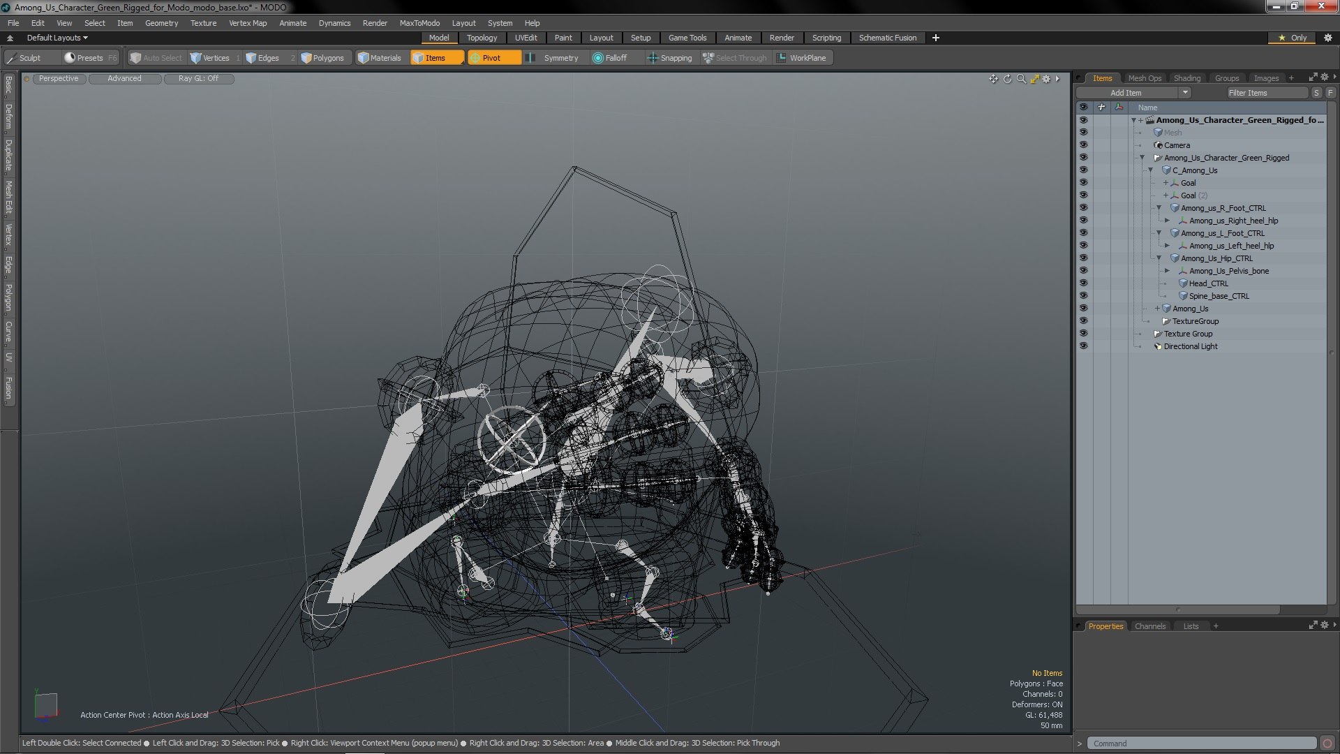1340x754 pixels.
Task: Open the Presets browser
Action: click(90, 58)
